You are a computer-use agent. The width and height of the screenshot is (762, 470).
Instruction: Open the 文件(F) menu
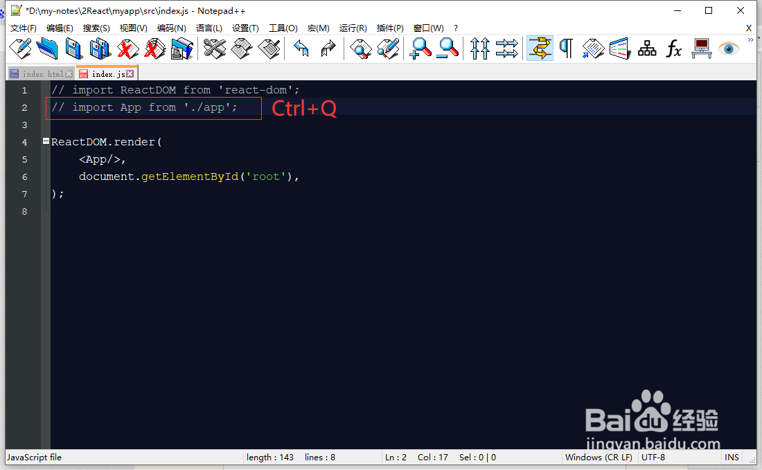click(x=24, y=28)
